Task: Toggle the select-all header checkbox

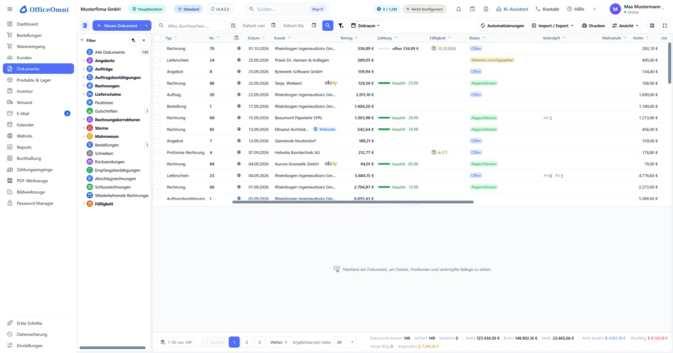Action: pyautogui.click(x=157, y=38)
